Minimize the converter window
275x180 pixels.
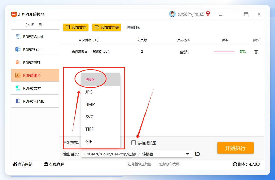(233, 14)
